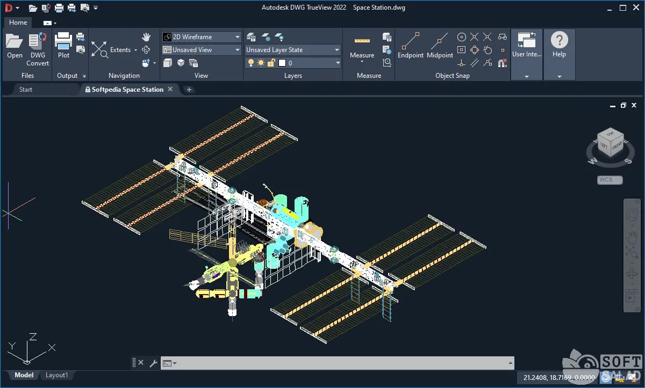
Task: Click Plot Preview icon in Quick Access toolbar
Action: pyautogui.click(x=84, y=8)
